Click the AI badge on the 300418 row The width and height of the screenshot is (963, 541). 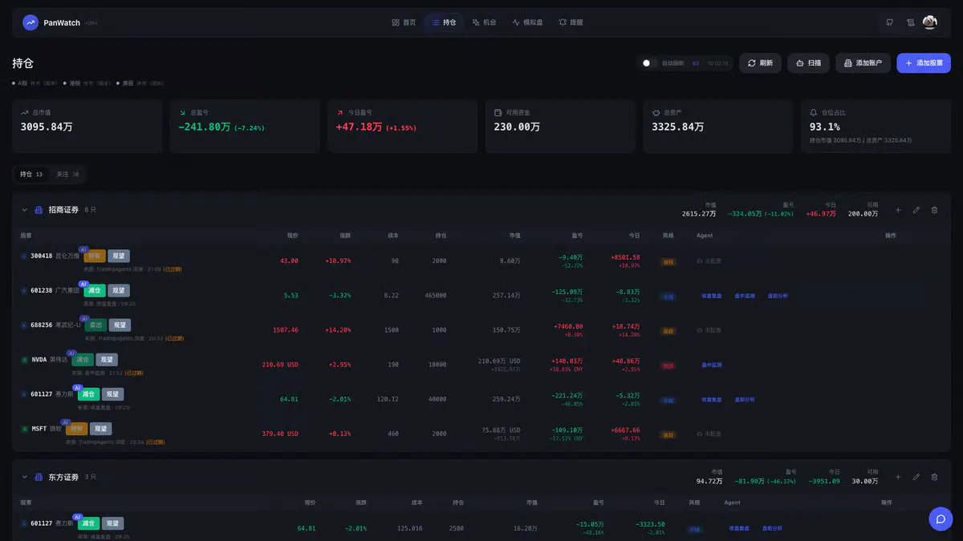tap(83, 249)
